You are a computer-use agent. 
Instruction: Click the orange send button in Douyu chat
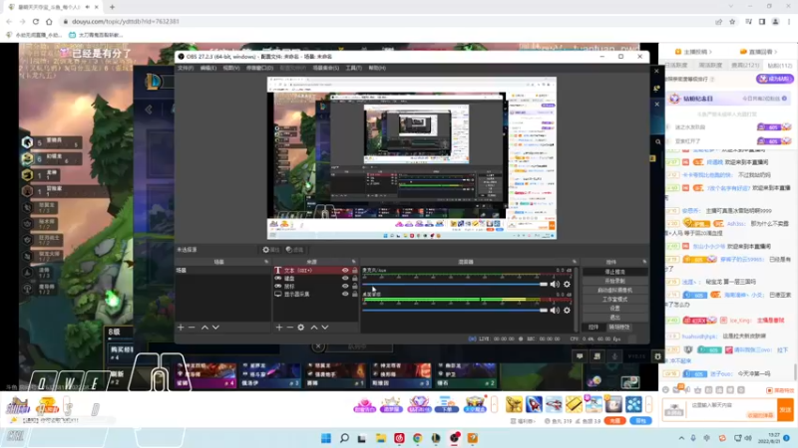pos(785,409)
